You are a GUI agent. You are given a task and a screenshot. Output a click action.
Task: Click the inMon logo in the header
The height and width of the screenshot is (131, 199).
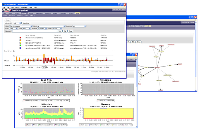pos(6,10)
